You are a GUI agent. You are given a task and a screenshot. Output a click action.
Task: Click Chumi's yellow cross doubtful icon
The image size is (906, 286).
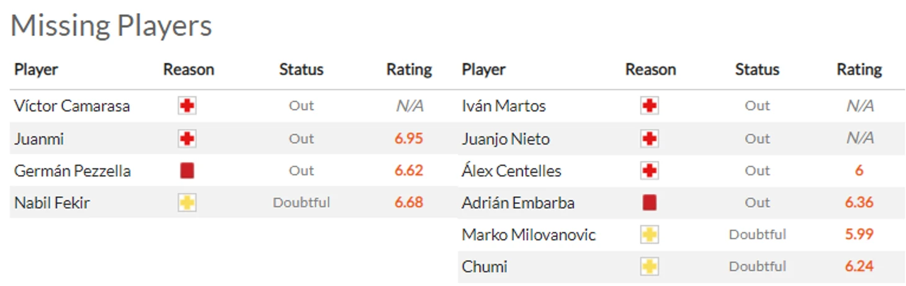point(649,267)
